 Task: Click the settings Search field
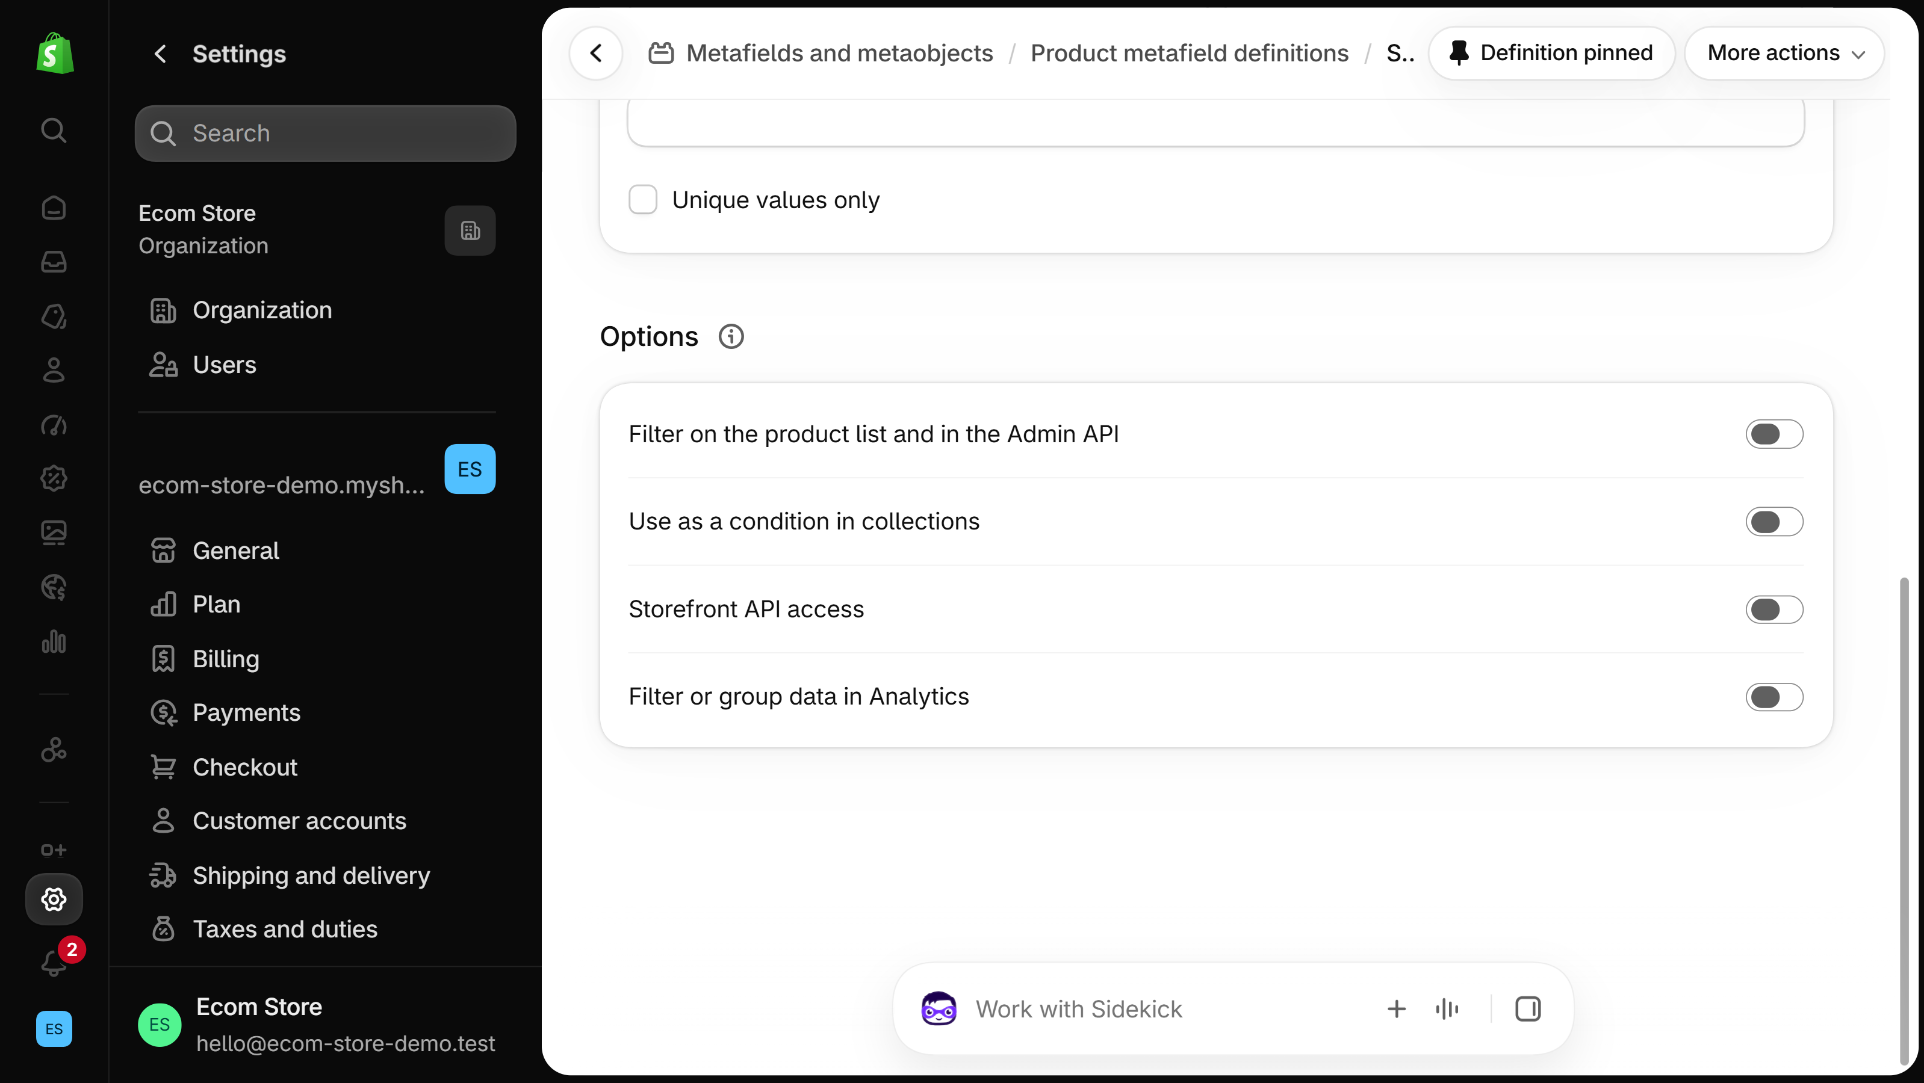[325, 134]
